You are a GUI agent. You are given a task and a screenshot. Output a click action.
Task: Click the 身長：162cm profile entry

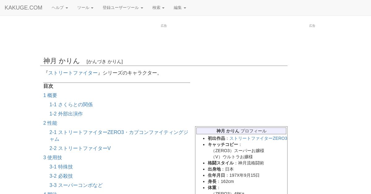(x=221, y=181)
